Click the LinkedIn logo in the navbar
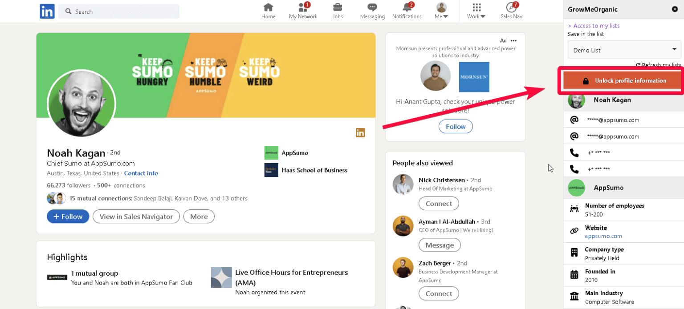The height and width of the screenshot is (309, 684). coord(47,11)
